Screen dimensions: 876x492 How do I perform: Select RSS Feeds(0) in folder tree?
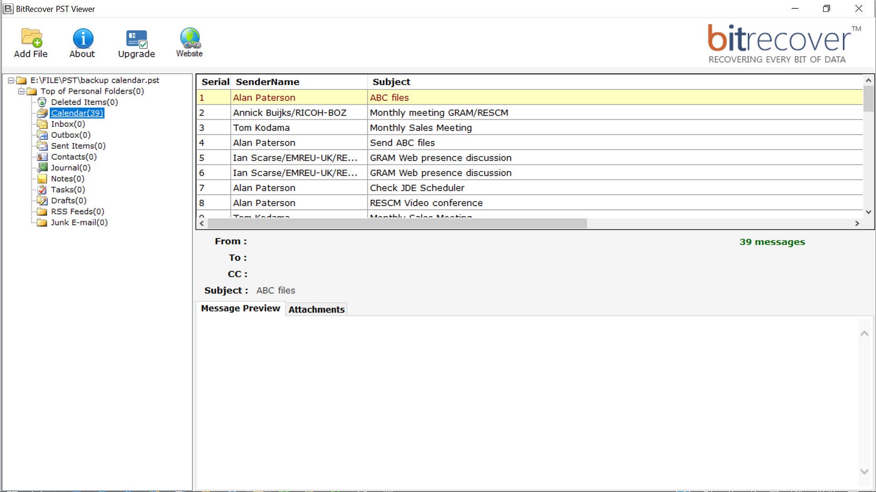tap(78, 211)
